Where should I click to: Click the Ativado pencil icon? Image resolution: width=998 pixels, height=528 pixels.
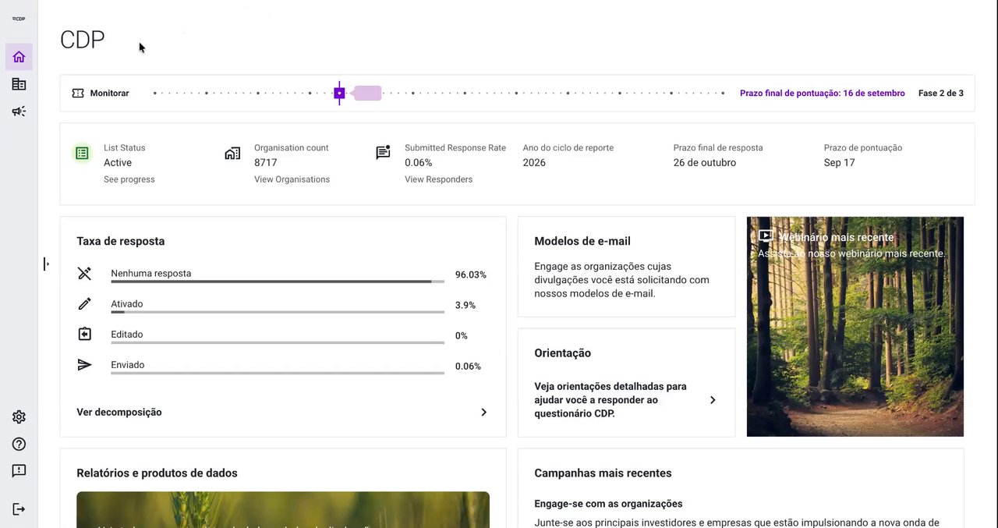point(85,304)
